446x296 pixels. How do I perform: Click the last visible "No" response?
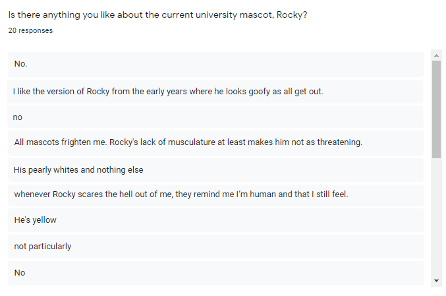click(x=20, y=272)
